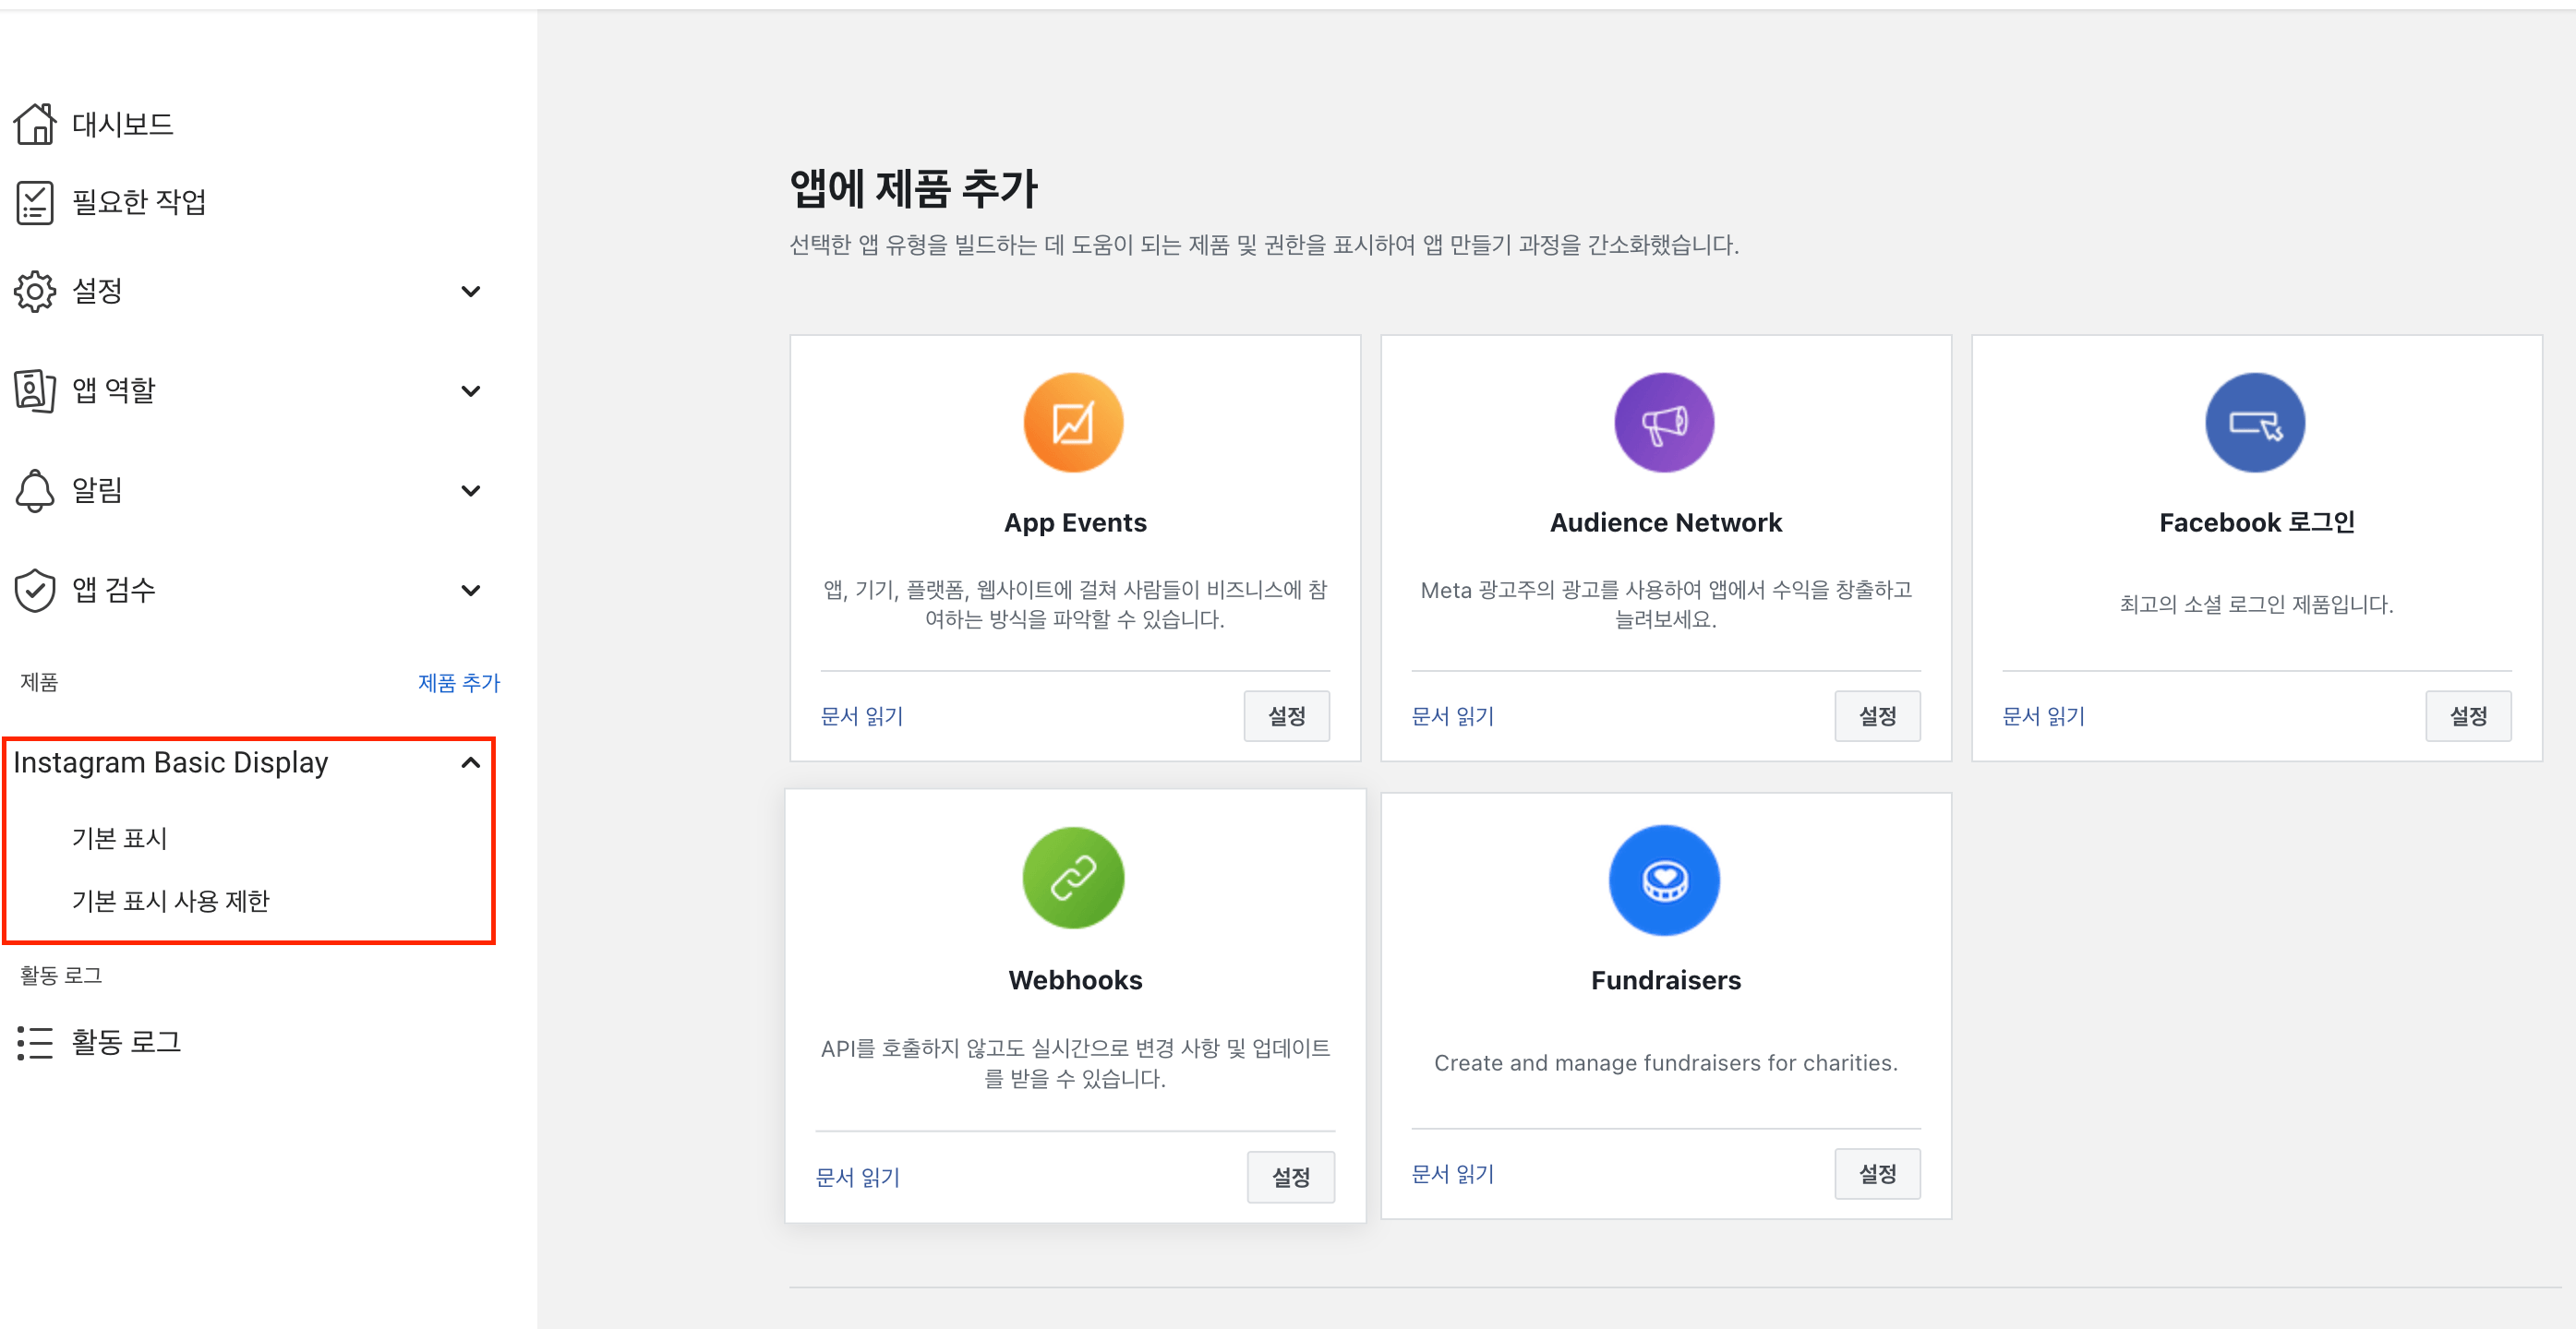Click the Facebook Login icon
This screenshot has width=2576, height=1329.
click(x=2255, y=423)
